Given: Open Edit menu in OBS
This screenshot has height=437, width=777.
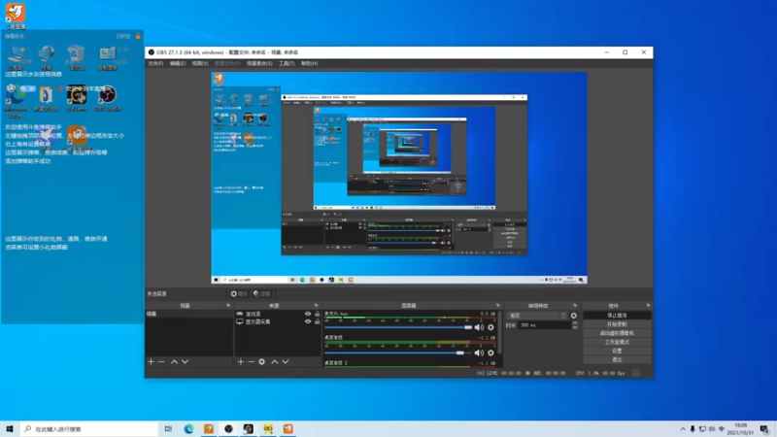Looking at the screenshot, I should (178, 63).
